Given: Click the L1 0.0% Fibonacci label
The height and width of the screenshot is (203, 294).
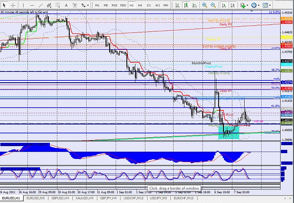Looking at the screenshot, I should pyautogui.click(x=275, y=12).
